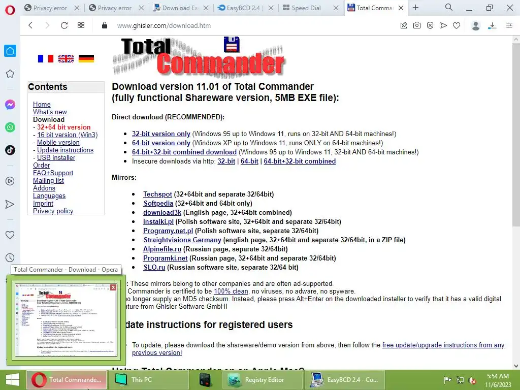Open Mobile version in Contents
This screenshot has height=390, width=520.
(58, 142)
